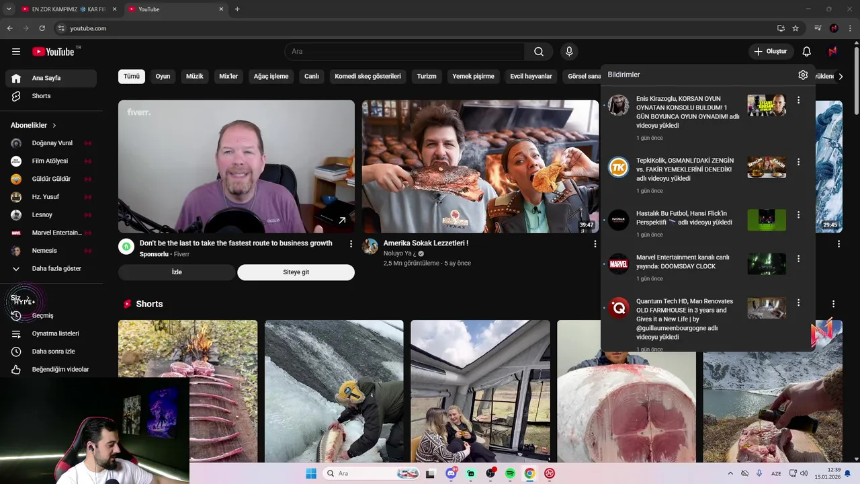860x484 pixels.
Task: Select the Tümü filter chip
Action: click(132, 77)
